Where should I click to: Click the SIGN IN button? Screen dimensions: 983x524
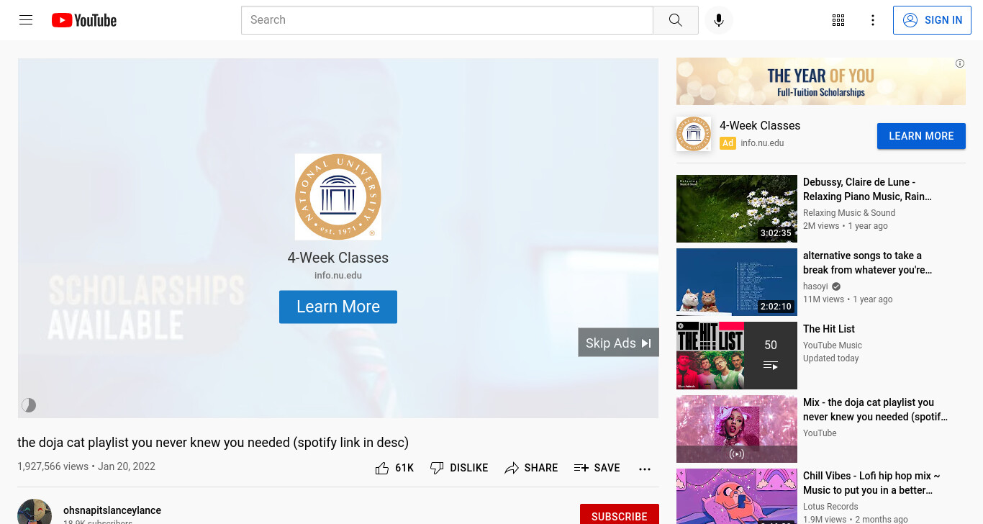click(x=932, y=20)
